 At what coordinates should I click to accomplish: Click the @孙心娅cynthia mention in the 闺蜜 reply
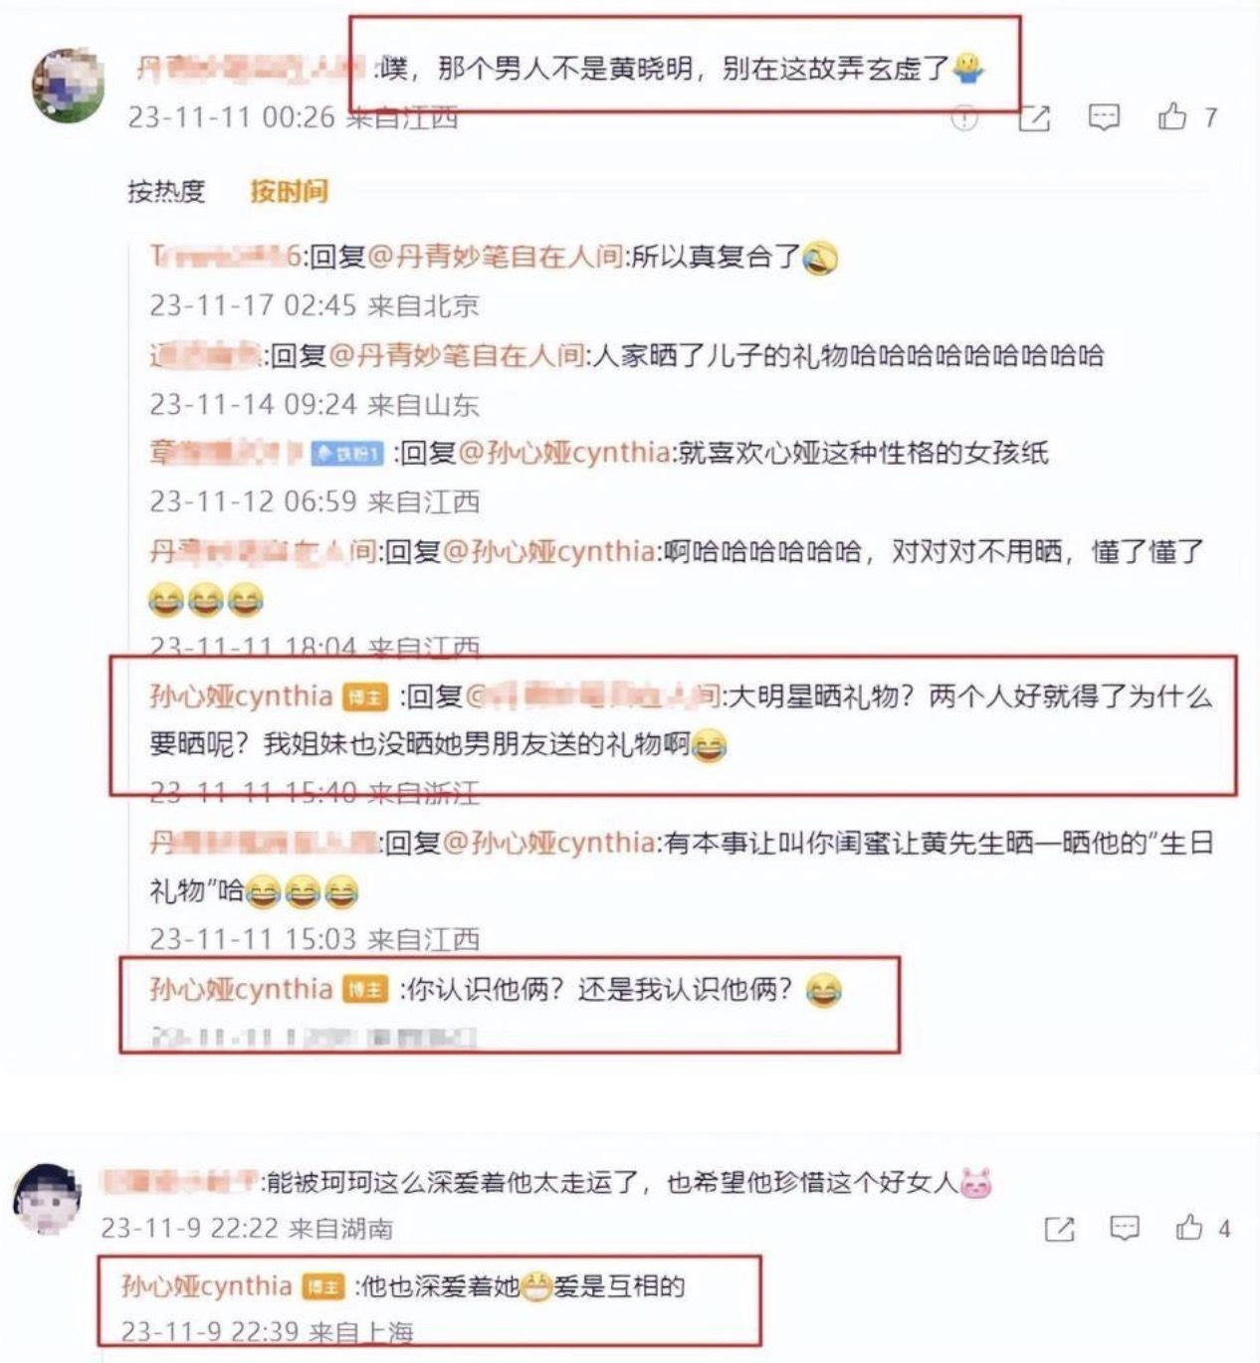click(x=549, y=843)
